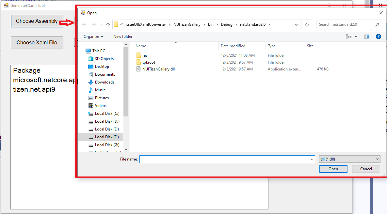The width and height of the screenshot is (387, 214).
Task: Click the Choose Assembly button
Action: coord(37,21)
